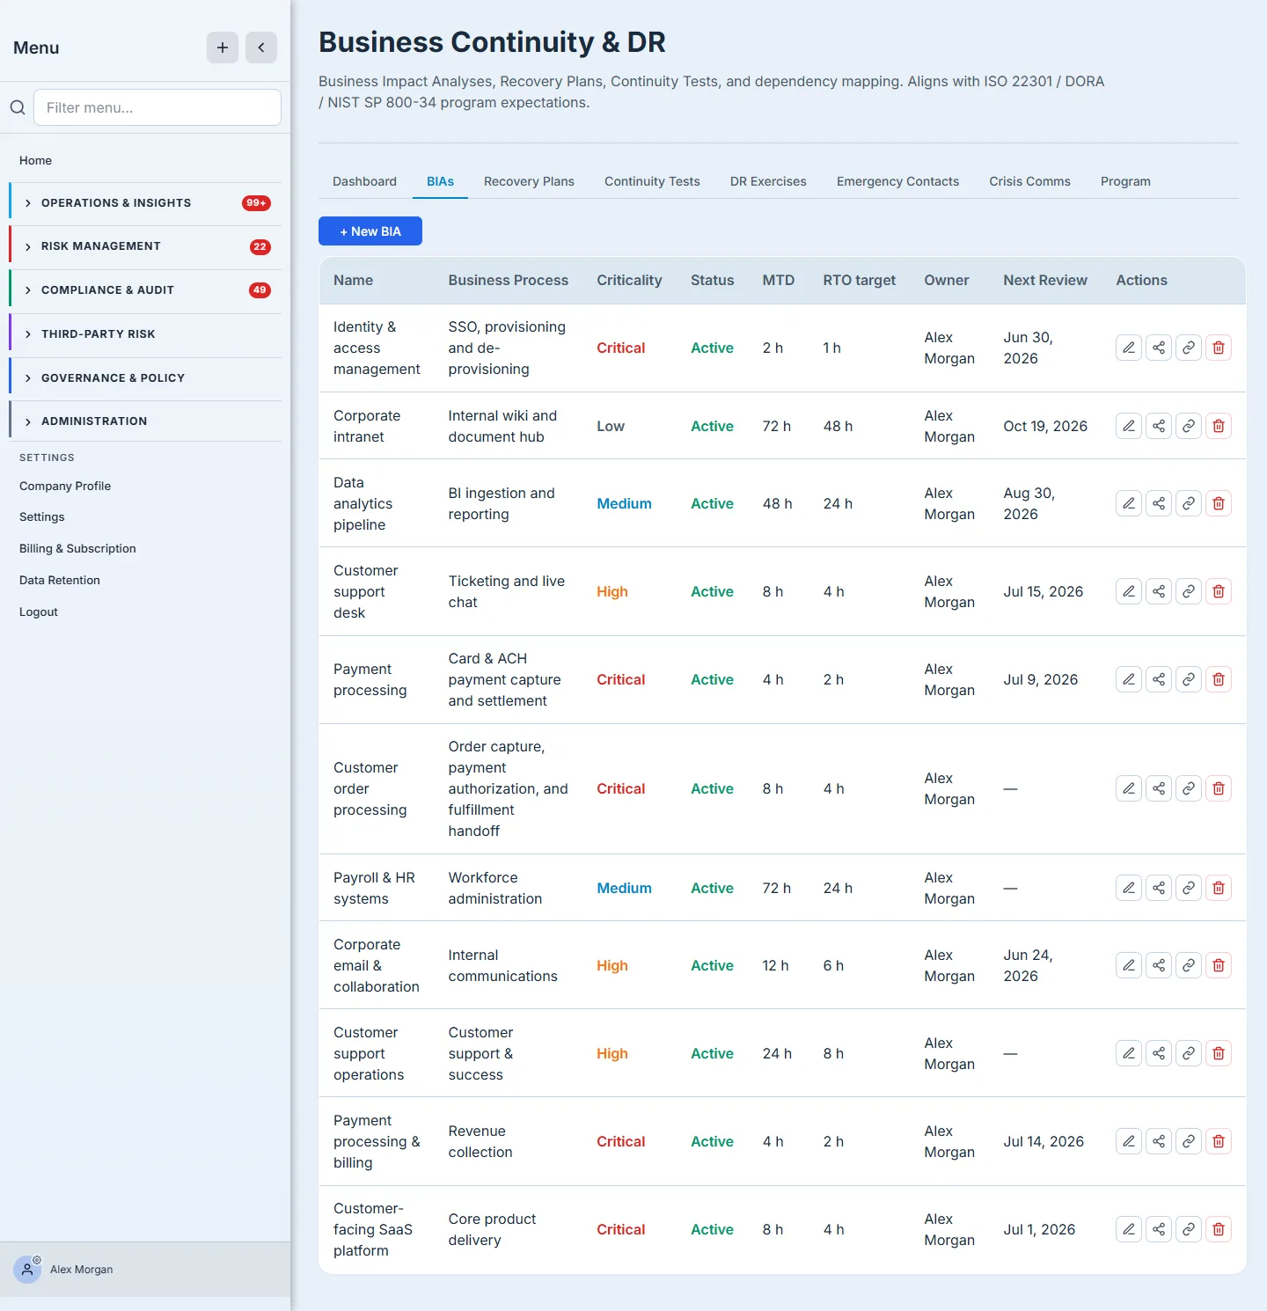Click link icon for Corporate email & collaboration
The height and width of the screenshot is (1311, 1267).
point(1189,965)
